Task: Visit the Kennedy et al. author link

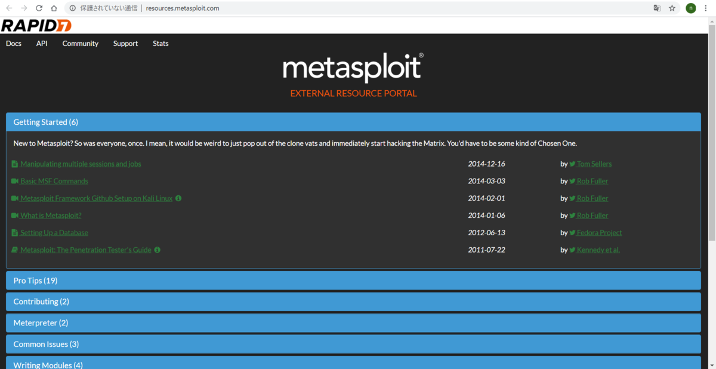Action: (x=598, y=250)
